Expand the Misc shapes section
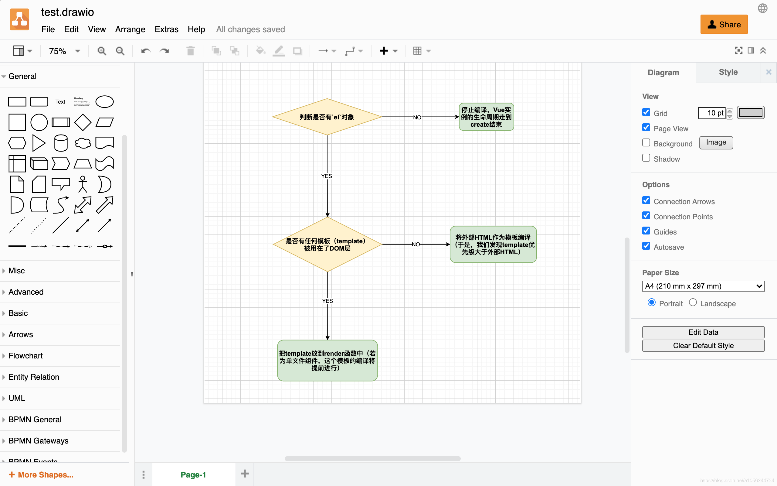 tap(60, 271)
